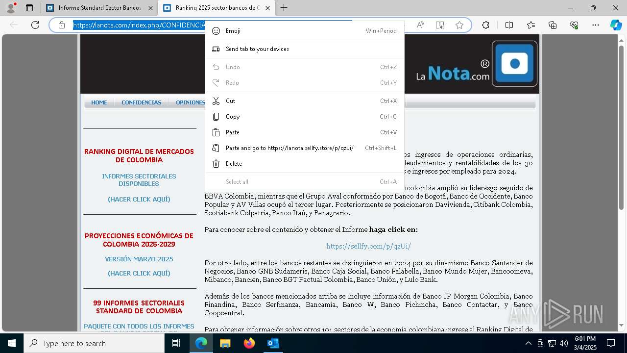Open the Collections icon

pyautogui.click(x=553, y=25)
